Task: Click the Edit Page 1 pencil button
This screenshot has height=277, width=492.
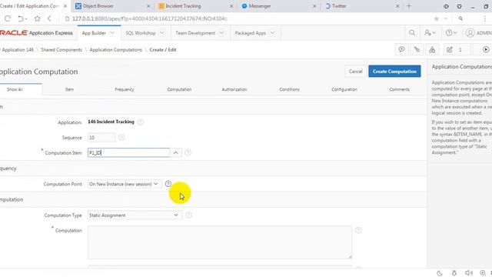Action: coord(457,49)
